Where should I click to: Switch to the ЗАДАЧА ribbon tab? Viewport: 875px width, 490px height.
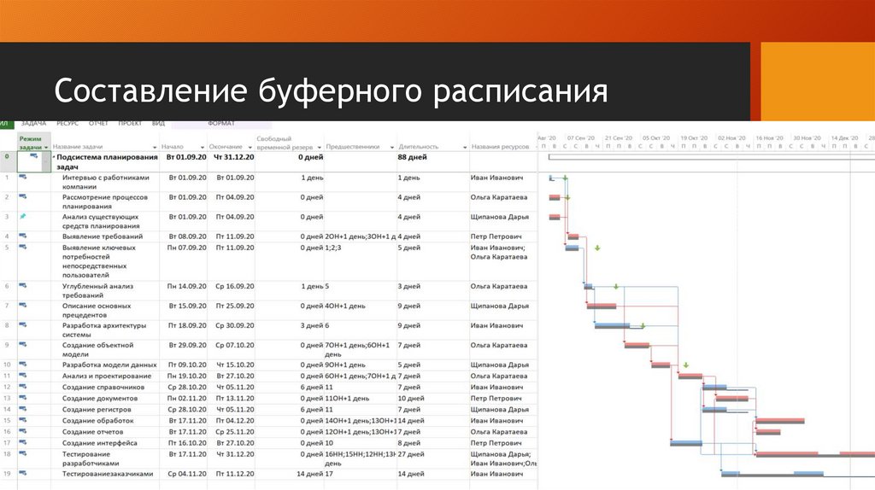point(33,123)
